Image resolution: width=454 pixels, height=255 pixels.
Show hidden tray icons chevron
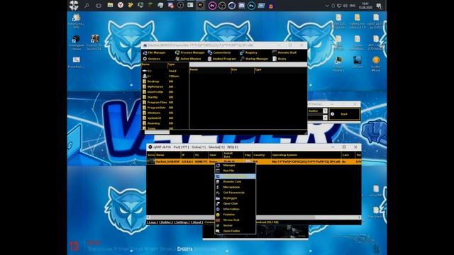(x=327, y=6)
